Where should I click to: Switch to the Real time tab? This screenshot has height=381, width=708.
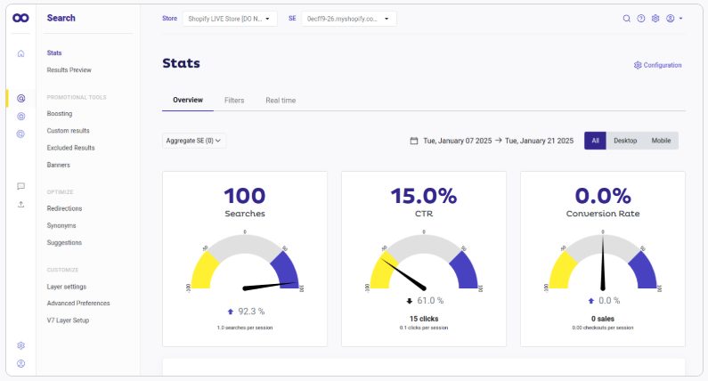pos(281,101)
